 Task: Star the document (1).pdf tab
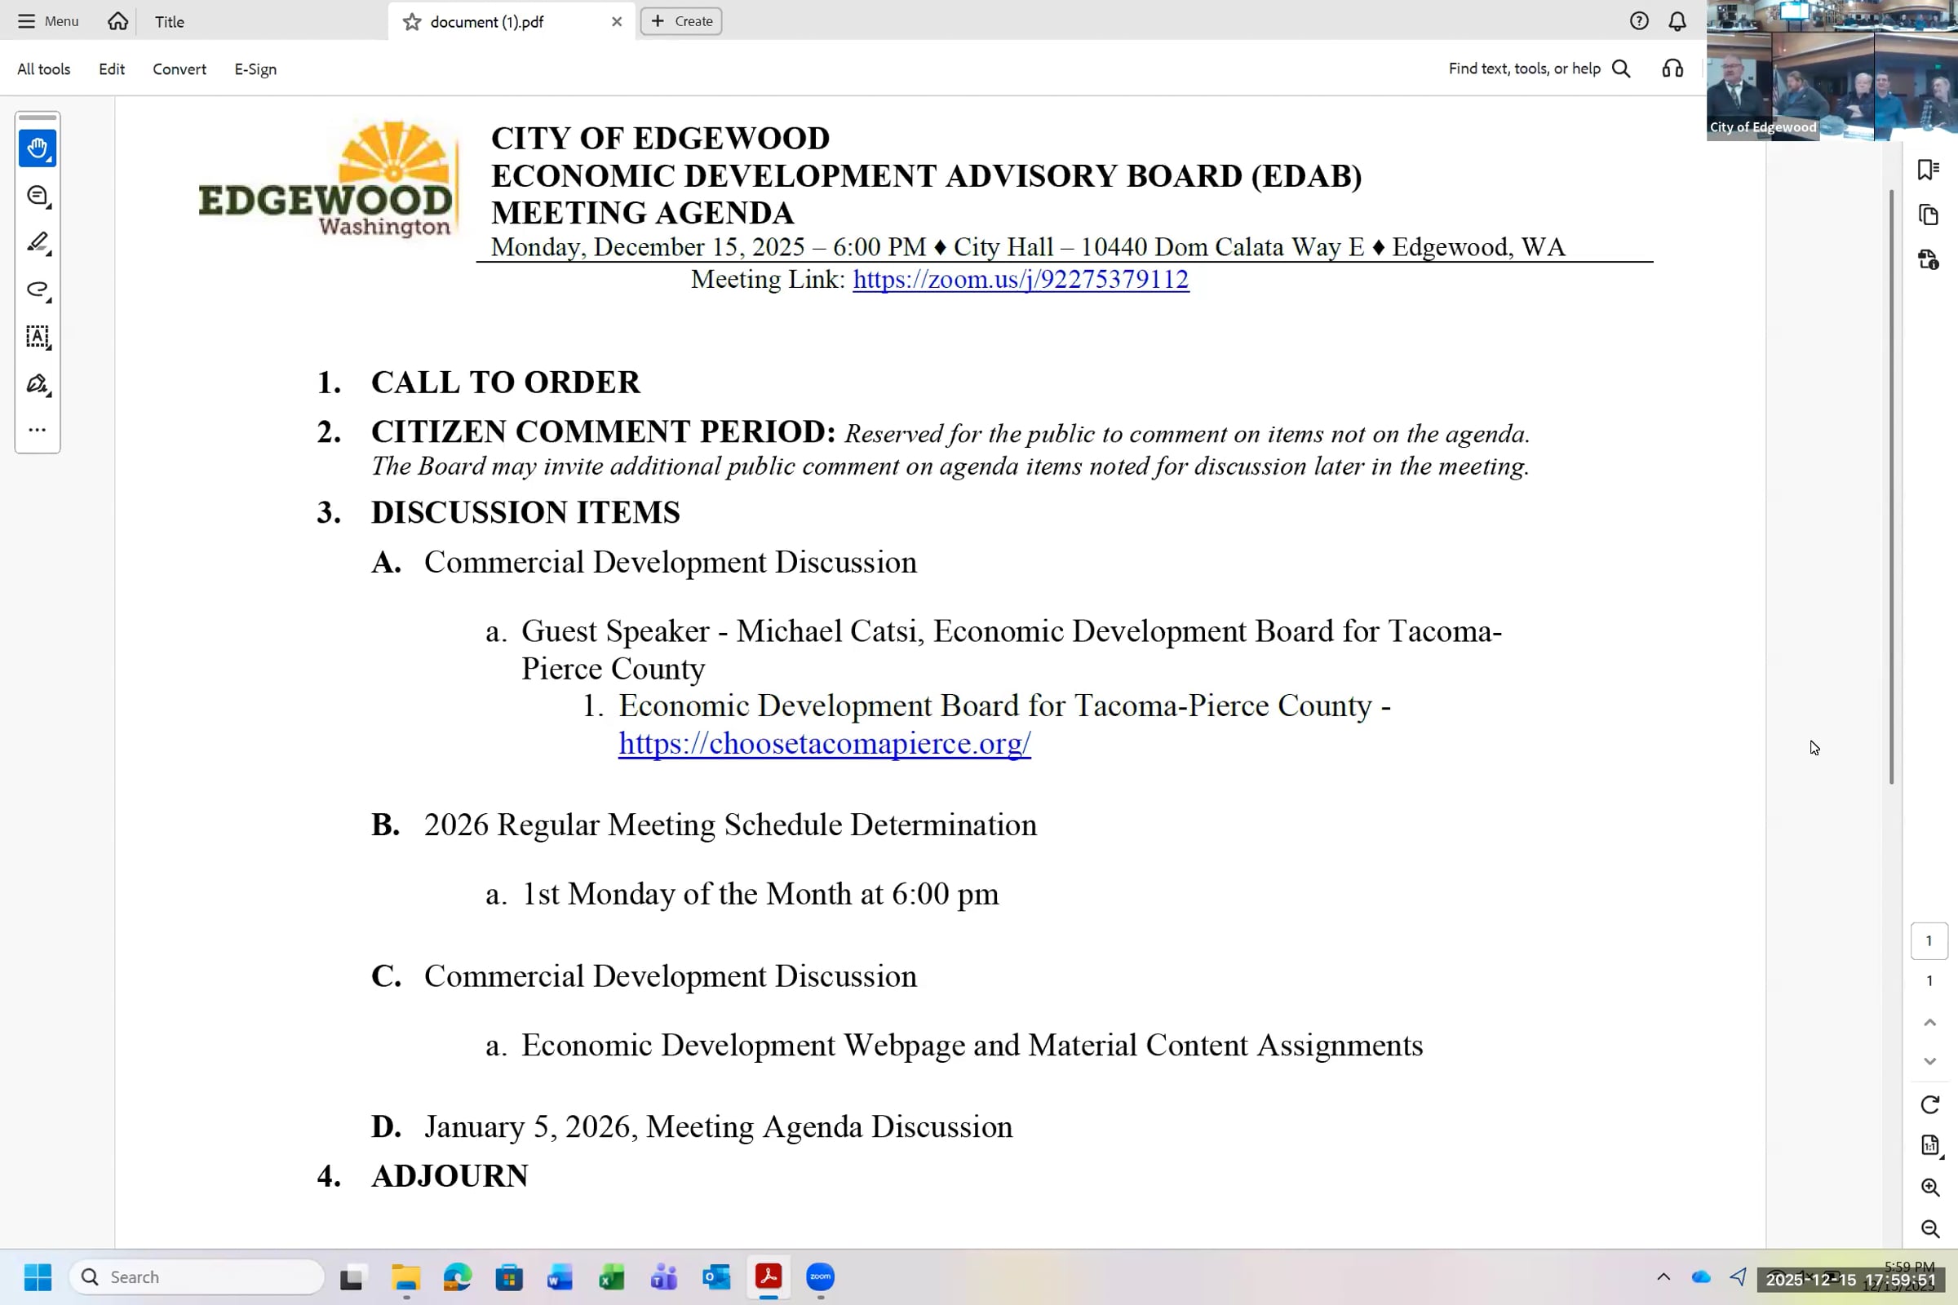pyautogui.click(x=412, y=22)
